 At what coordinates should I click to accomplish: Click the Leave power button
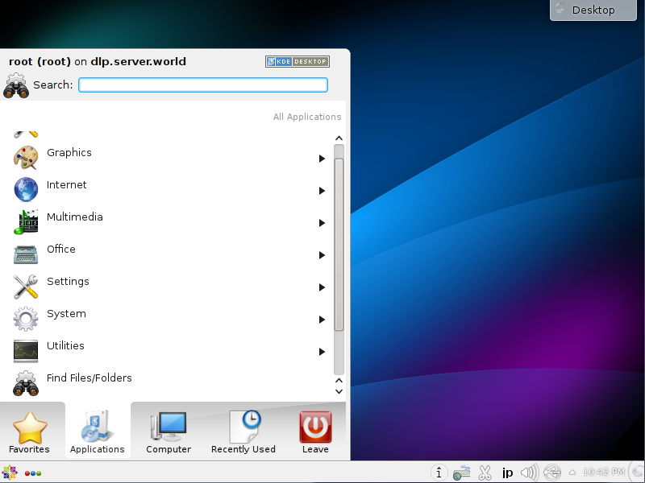pos(314,429)
